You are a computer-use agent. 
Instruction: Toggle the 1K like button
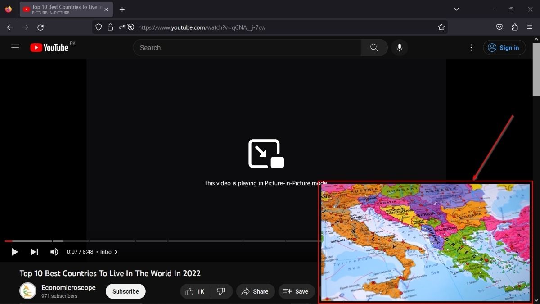(195, 291)
